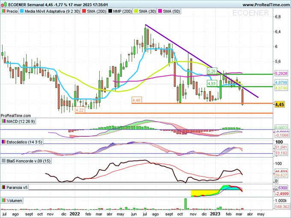Viewport: 291px width, 218px height.
Task: Click the 4,48 support level label
Action: [137, 100]
